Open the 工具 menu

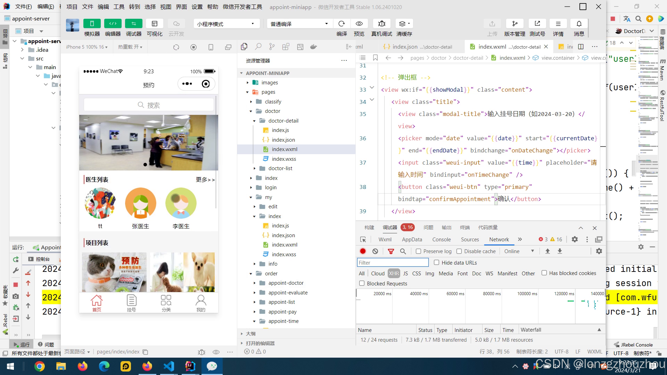119,7
